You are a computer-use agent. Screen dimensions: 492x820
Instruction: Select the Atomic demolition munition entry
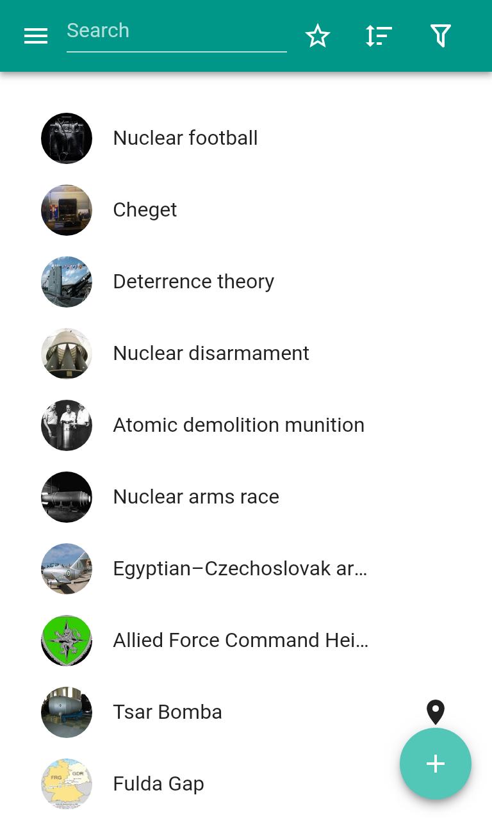[246, 425]
